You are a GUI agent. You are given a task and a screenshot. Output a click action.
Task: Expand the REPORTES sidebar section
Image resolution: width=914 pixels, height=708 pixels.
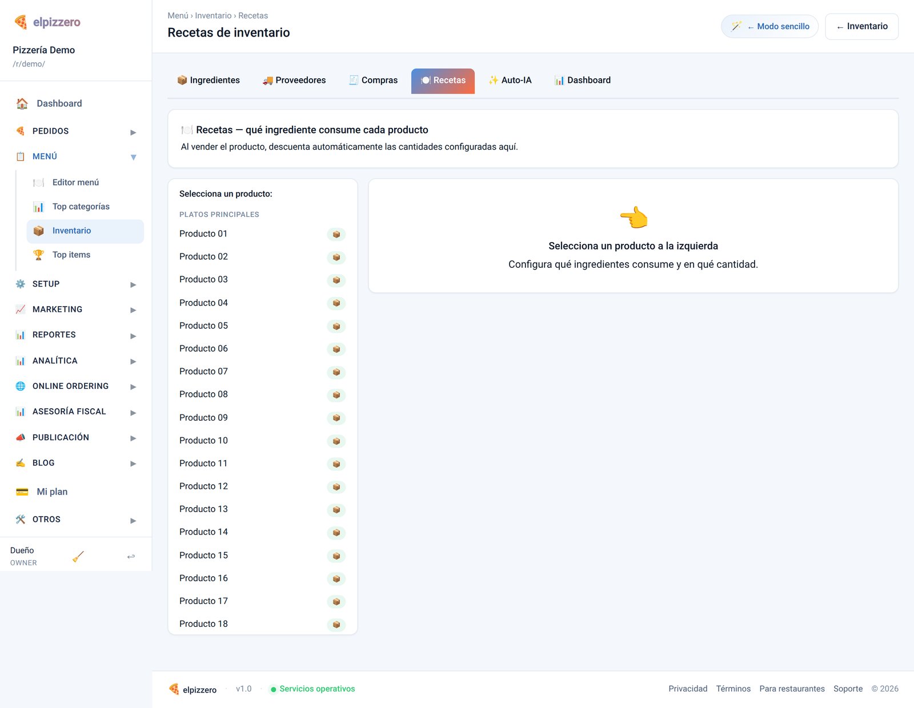coord(76,335)
